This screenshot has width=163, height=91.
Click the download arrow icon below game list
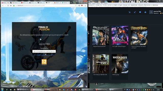click(x=96, y=84)
